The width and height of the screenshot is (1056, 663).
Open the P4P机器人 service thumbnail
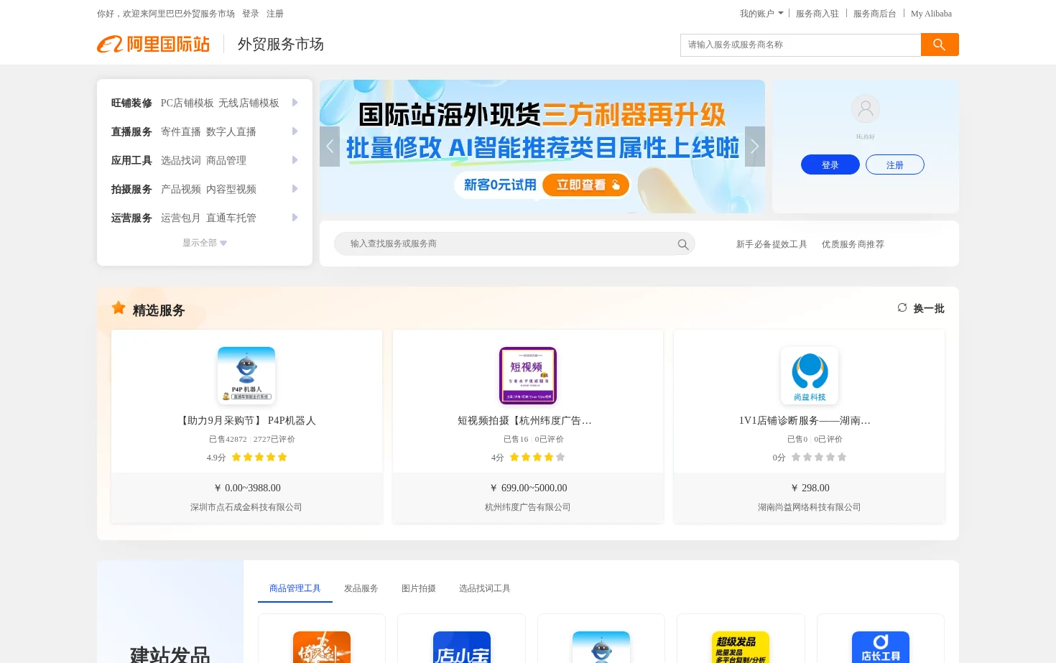pyautogui.click(x=246, y=376)
